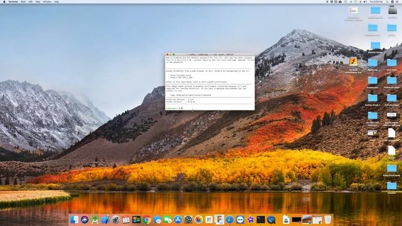The width and height of the screenshot is (402, 226).
Task: Open the View menu
Action: [x=38, y=1]
